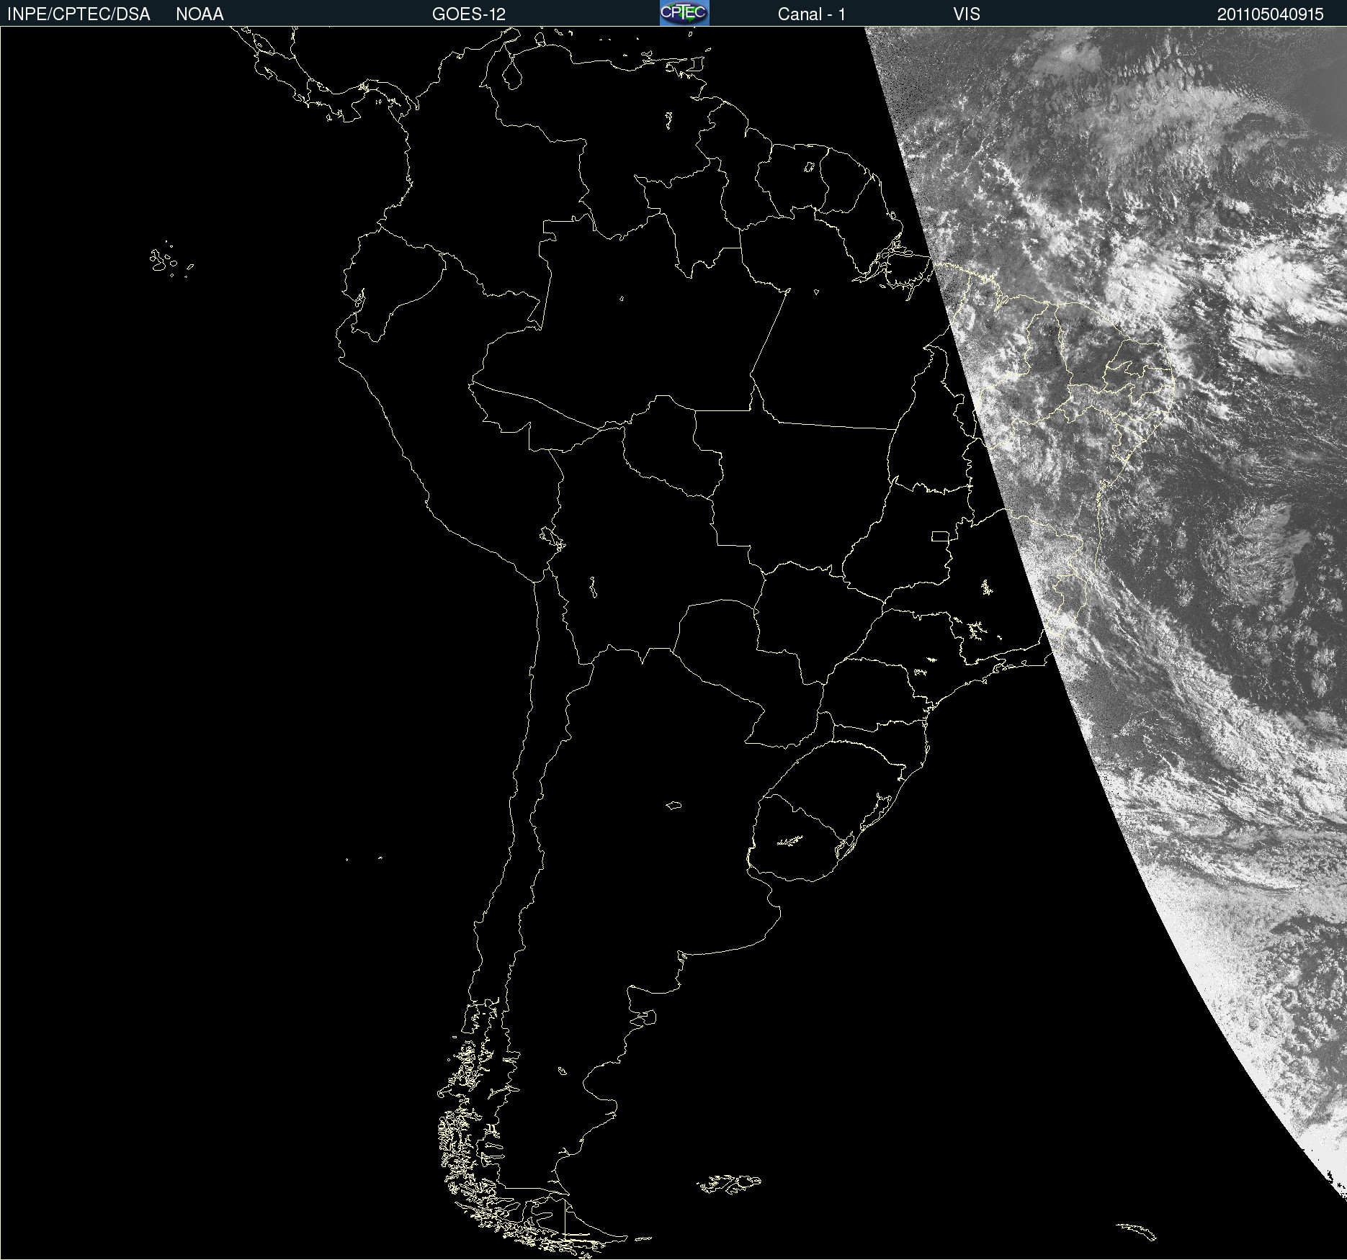Image resolution: width=1347 pixels, height=1260 pixels.
Task: Click the CPTEC logo in header
Action: point(684,13)
